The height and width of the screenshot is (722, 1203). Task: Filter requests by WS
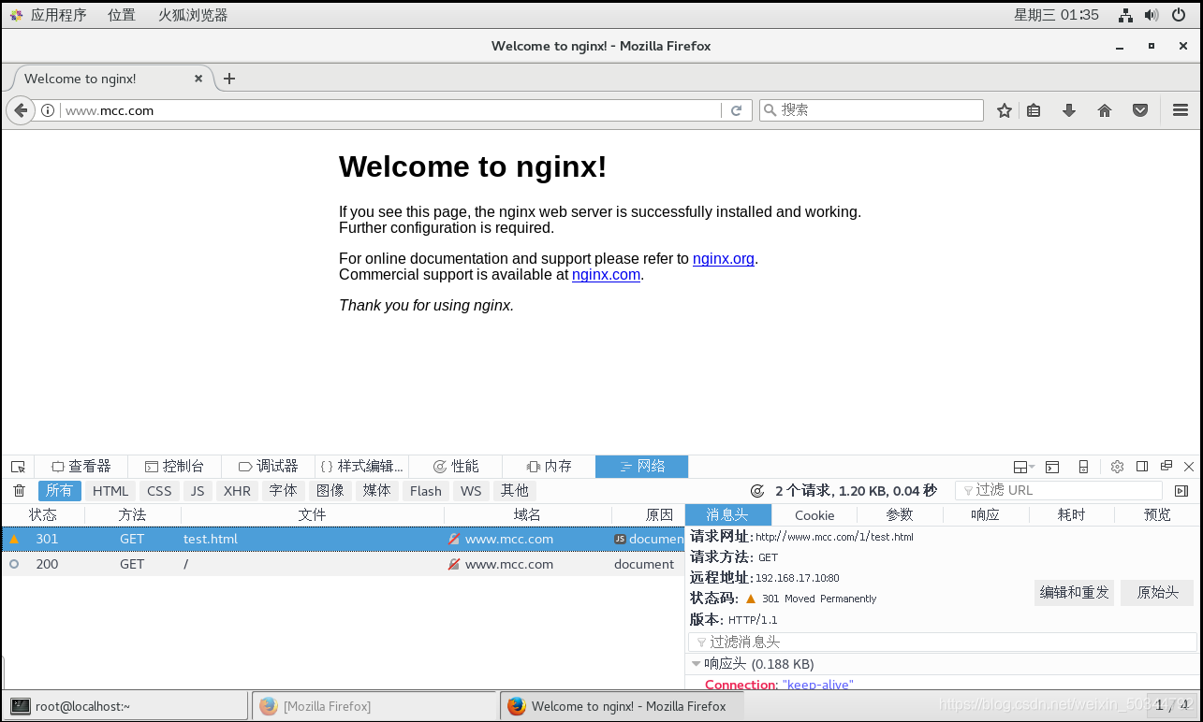pos(471,491)
